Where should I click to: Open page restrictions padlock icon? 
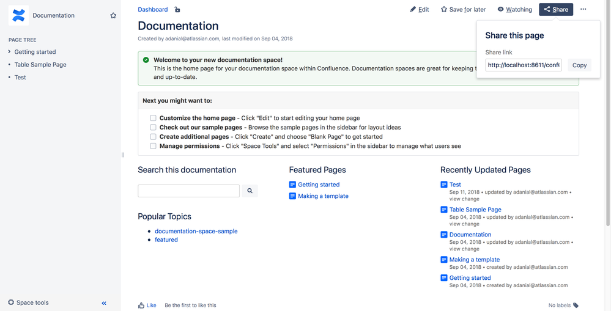177,10
